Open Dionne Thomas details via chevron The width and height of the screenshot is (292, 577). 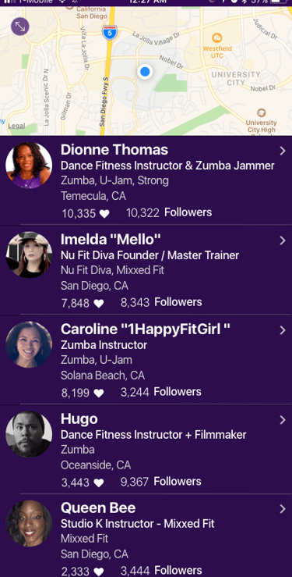pos(282,151)
